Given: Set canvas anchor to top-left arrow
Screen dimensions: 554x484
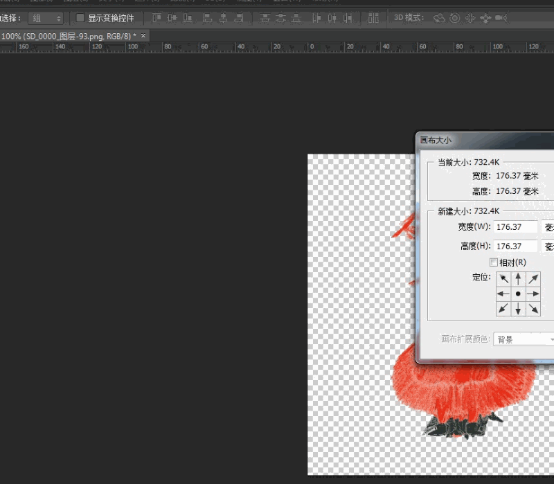Looking at the screenshot, I should 503,279.
